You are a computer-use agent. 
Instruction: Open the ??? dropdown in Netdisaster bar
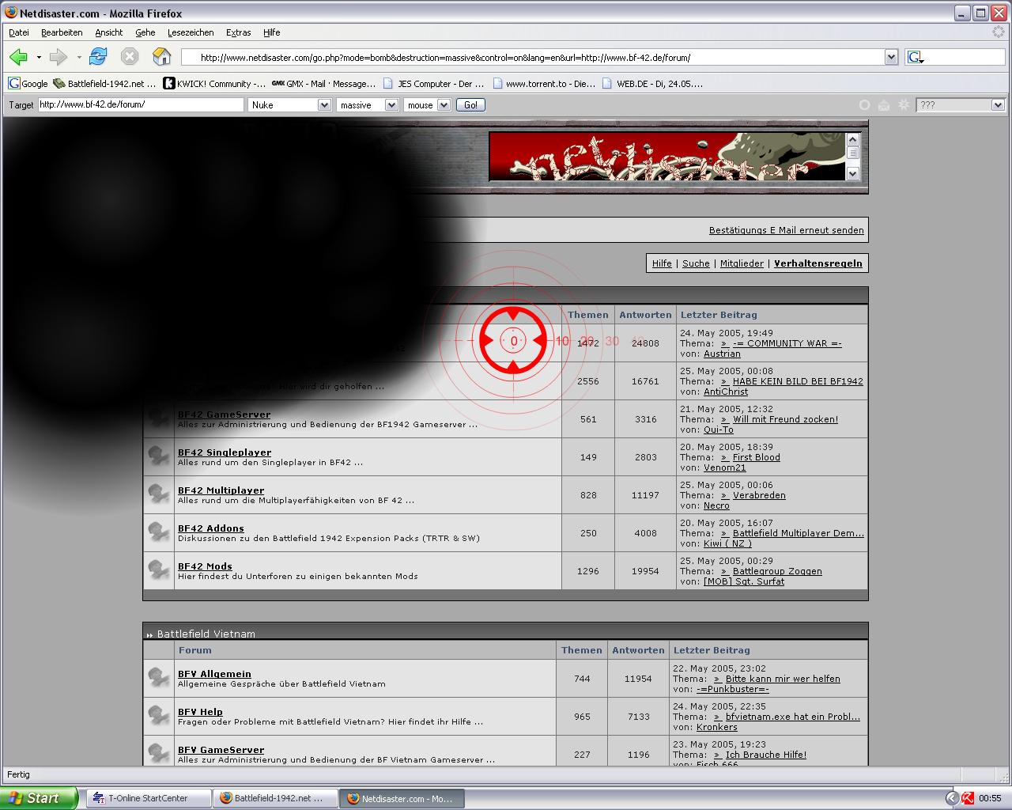[x=960, y=104]
